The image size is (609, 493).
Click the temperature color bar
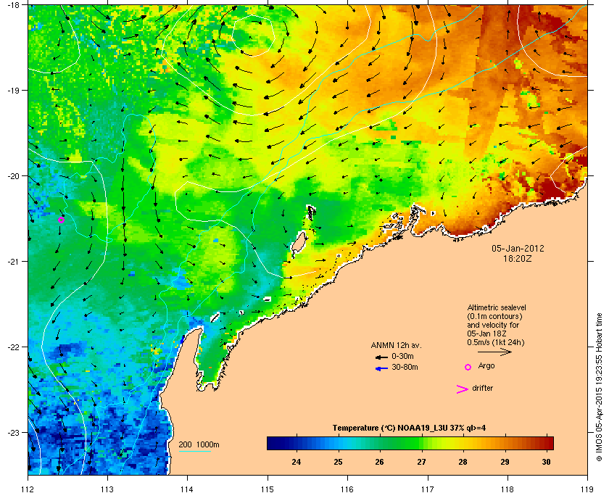coord(410,443)
